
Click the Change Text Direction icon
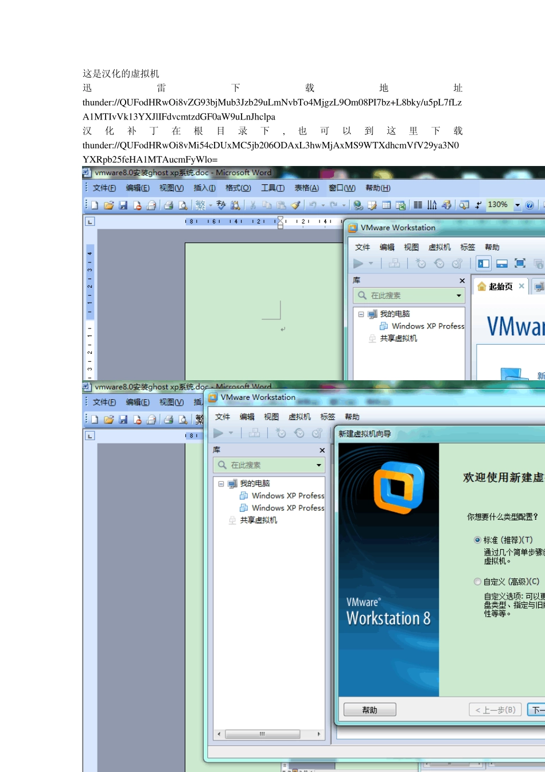432,205
